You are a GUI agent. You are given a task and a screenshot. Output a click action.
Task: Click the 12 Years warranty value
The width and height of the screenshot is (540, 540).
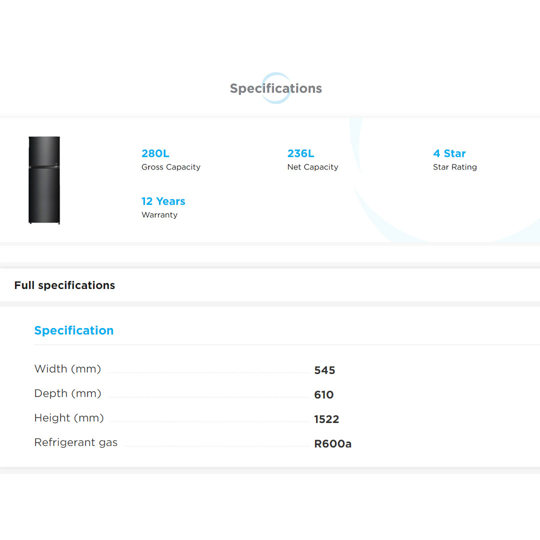tap(163, 201)
